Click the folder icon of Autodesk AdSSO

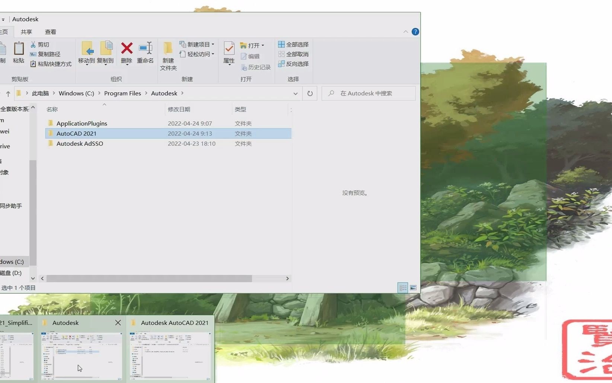(x=51, y=143)
